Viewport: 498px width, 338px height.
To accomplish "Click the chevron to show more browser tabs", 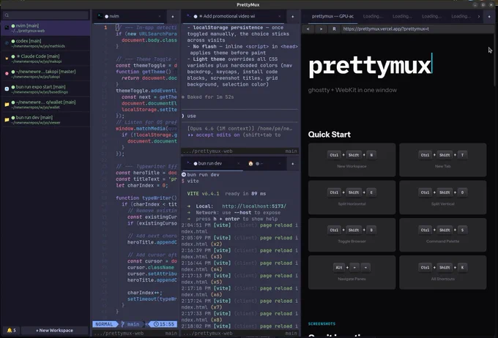I will coord(479,17).
